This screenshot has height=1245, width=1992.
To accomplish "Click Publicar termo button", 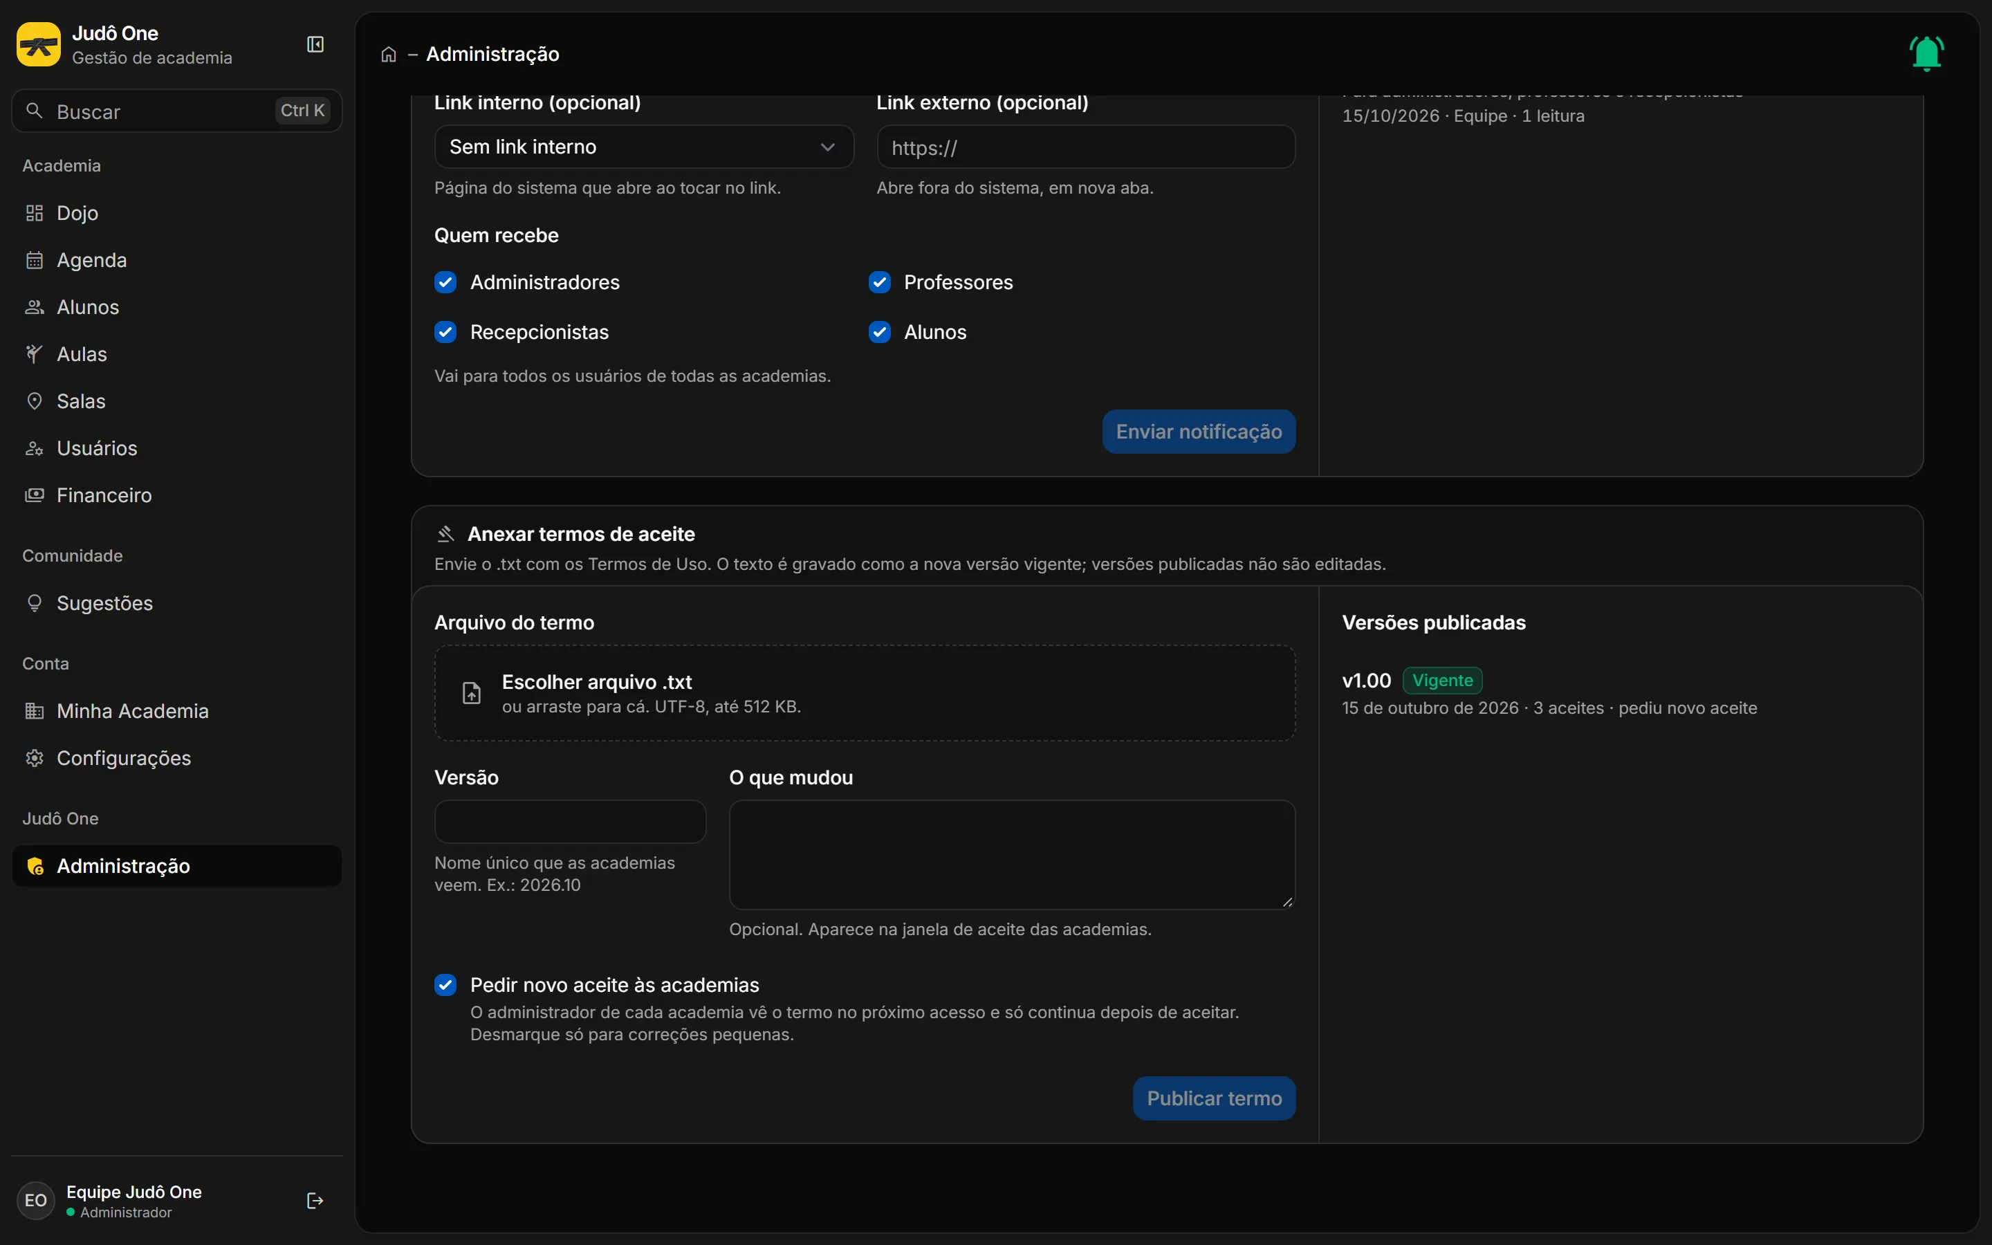I will pyautogui.click(x=1214, y=1098).
